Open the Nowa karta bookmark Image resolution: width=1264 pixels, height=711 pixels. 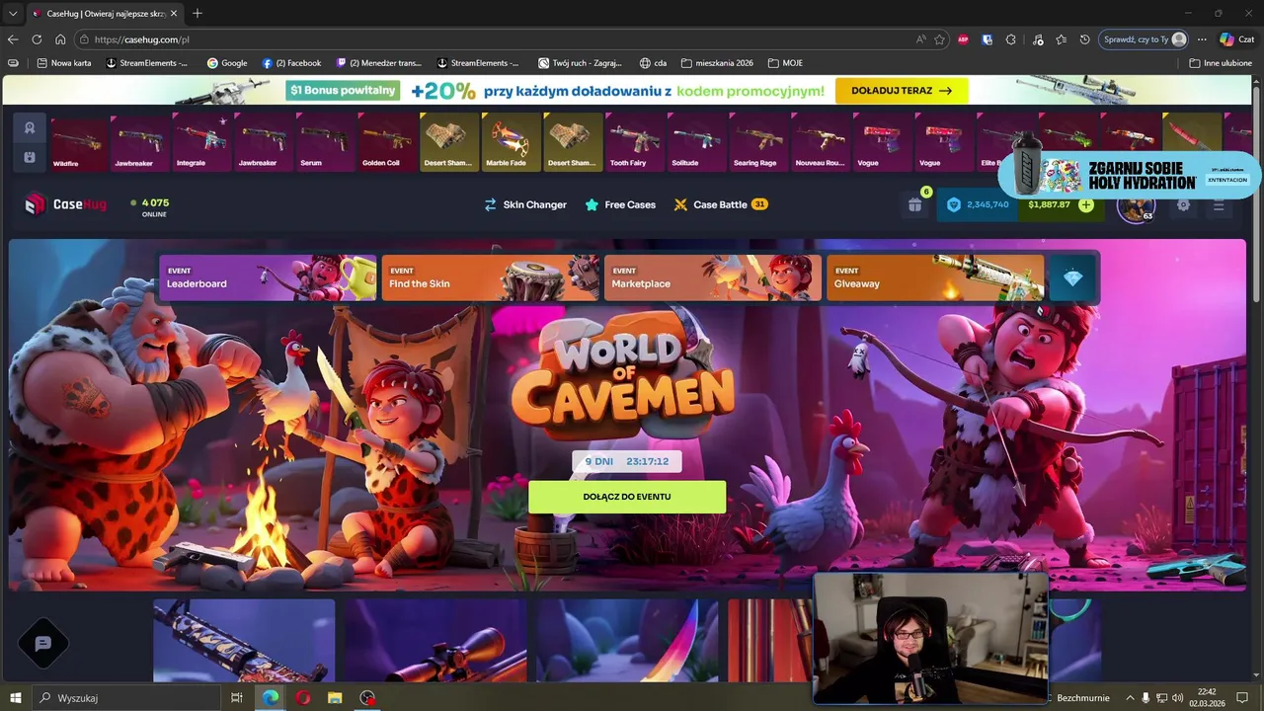[x=63, y=62]
